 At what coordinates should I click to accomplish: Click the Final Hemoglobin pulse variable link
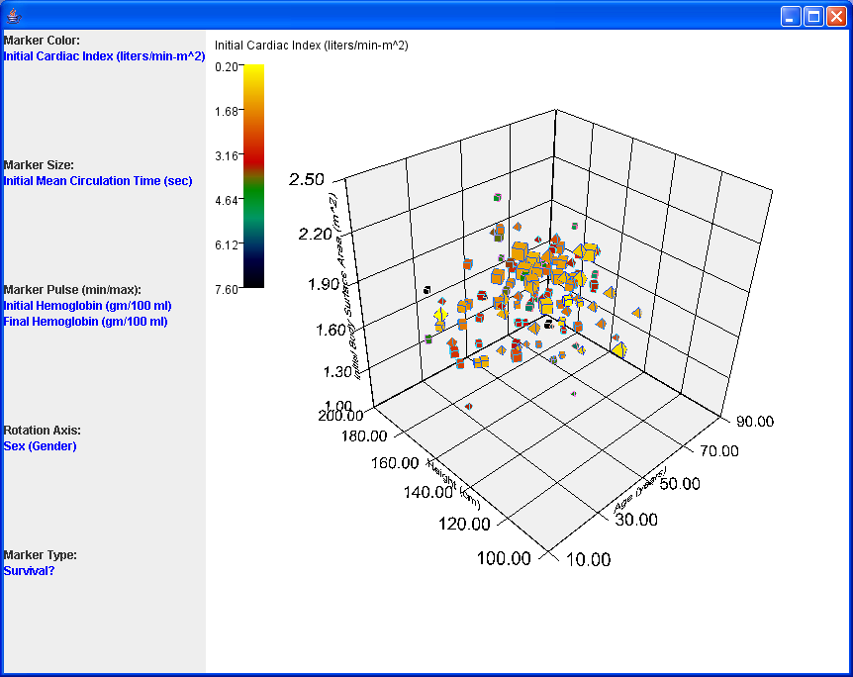tap(85, 322)
